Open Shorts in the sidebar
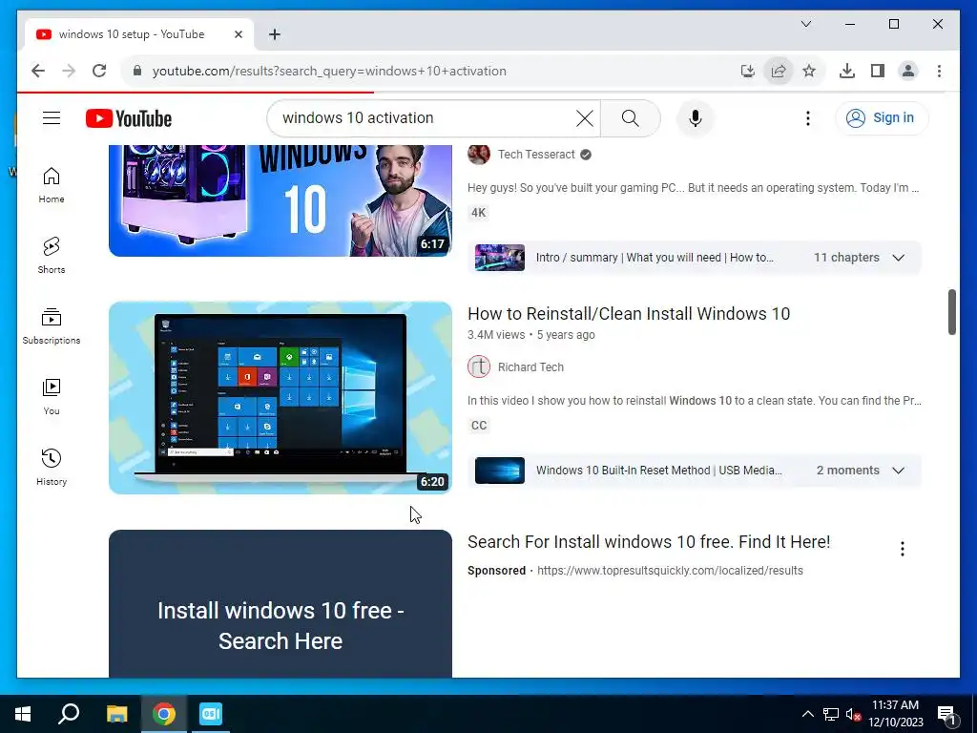Screen dimensions: 977x733 pos(52,256)
